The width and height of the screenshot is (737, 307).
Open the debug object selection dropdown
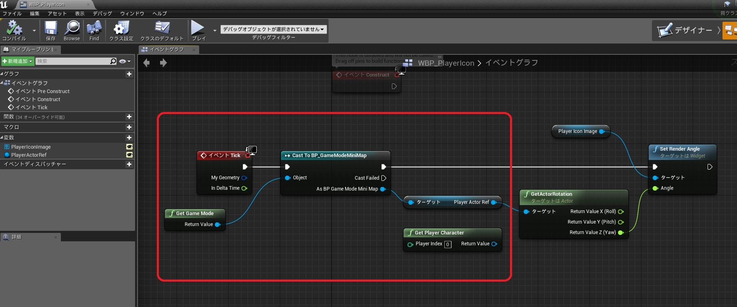274,29
